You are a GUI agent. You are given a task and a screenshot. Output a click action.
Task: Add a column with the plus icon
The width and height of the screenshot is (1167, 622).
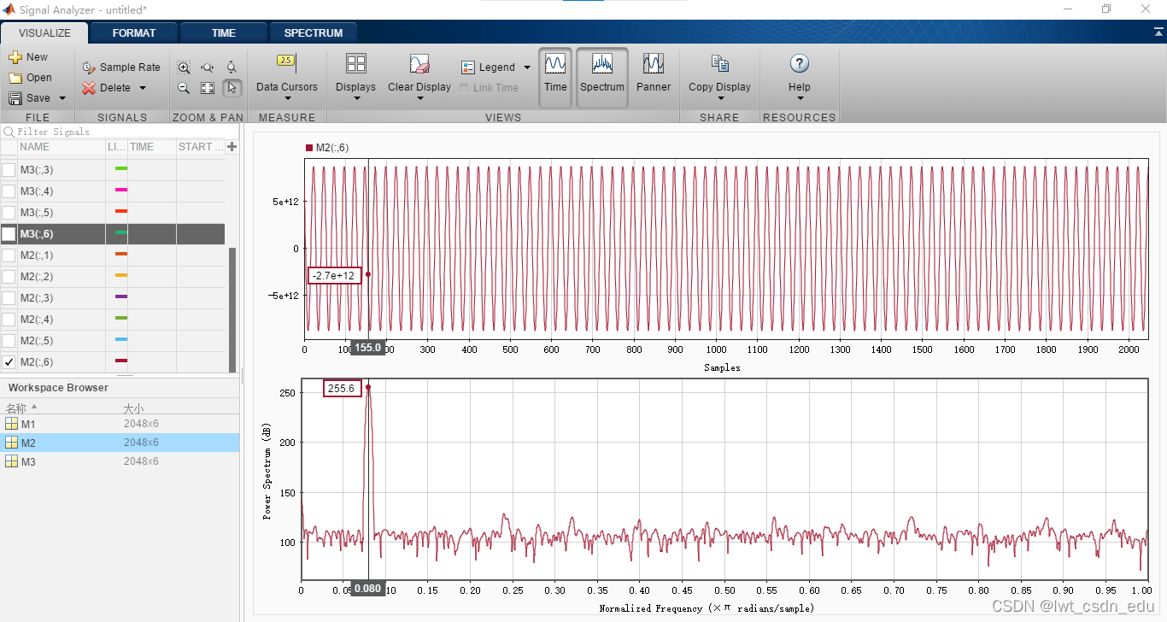(232, 147)
